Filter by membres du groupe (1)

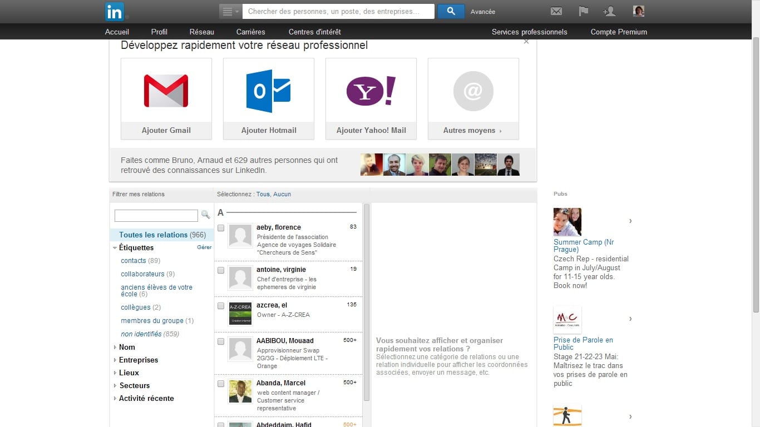157,320
